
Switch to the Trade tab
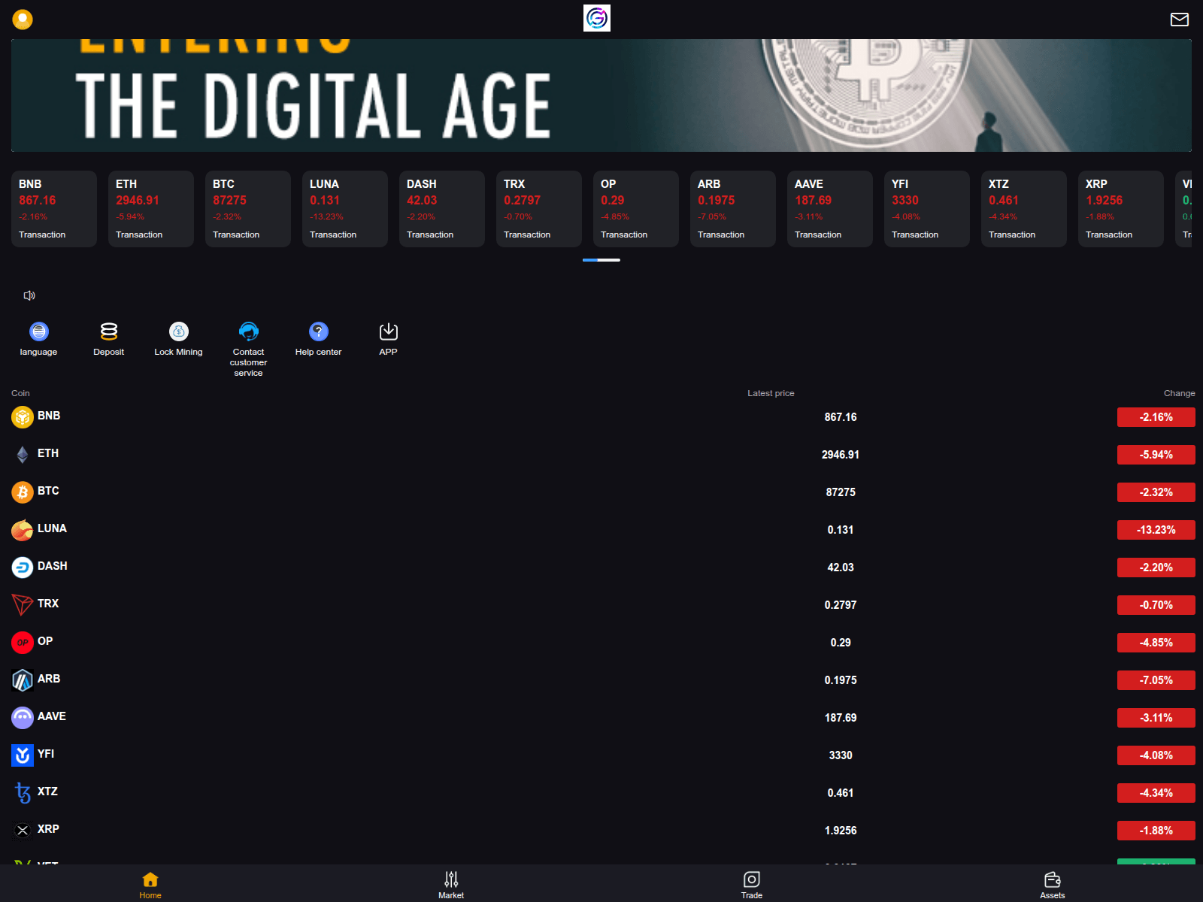[751, 884]
